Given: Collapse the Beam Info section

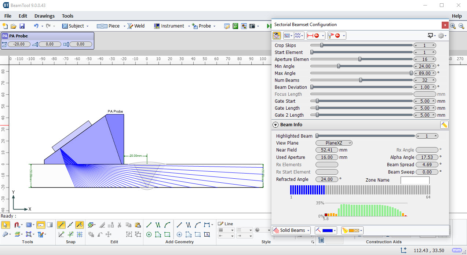Looking at the screenshot, I should [276, 125].
